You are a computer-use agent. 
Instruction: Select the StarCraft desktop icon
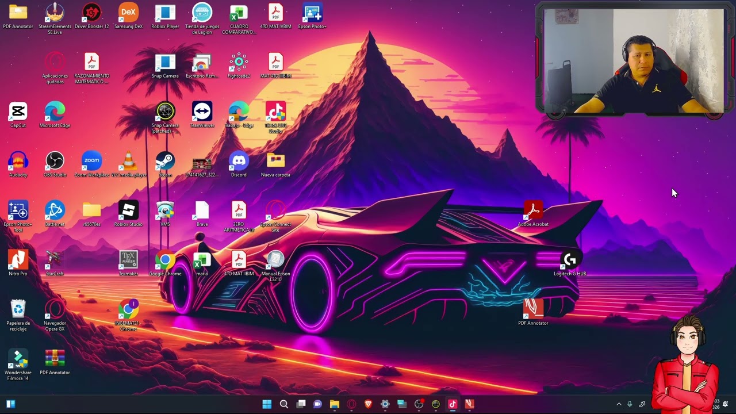coord(55,263)
